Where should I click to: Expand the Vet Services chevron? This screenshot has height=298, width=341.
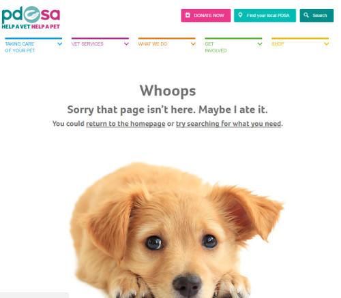pos(127,44)
